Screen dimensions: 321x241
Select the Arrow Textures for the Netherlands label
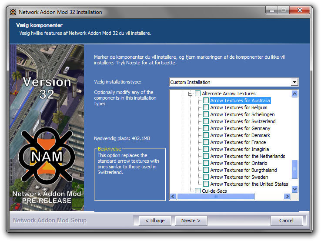click(247, 156)
